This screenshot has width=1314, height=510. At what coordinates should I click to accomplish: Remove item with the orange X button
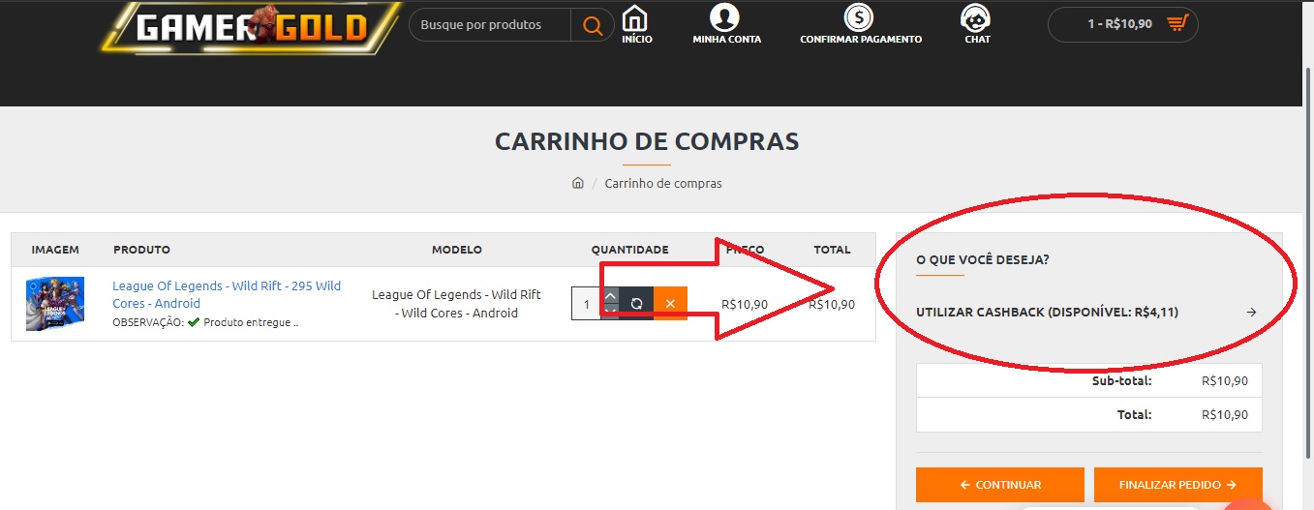670,304
